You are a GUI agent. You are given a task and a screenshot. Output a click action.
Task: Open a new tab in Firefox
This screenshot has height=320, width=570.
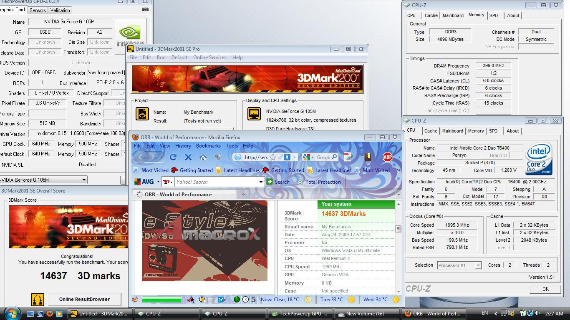pos(244,194)
